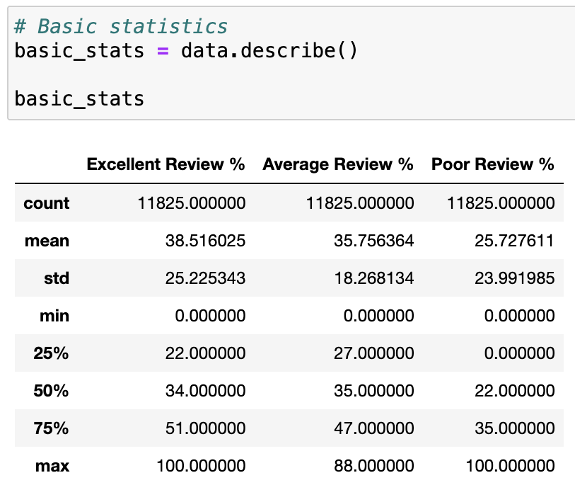The height and width of the screenshot is (485, 575).
Task: Click the Average Review % column header
Action: click(338, 164)
